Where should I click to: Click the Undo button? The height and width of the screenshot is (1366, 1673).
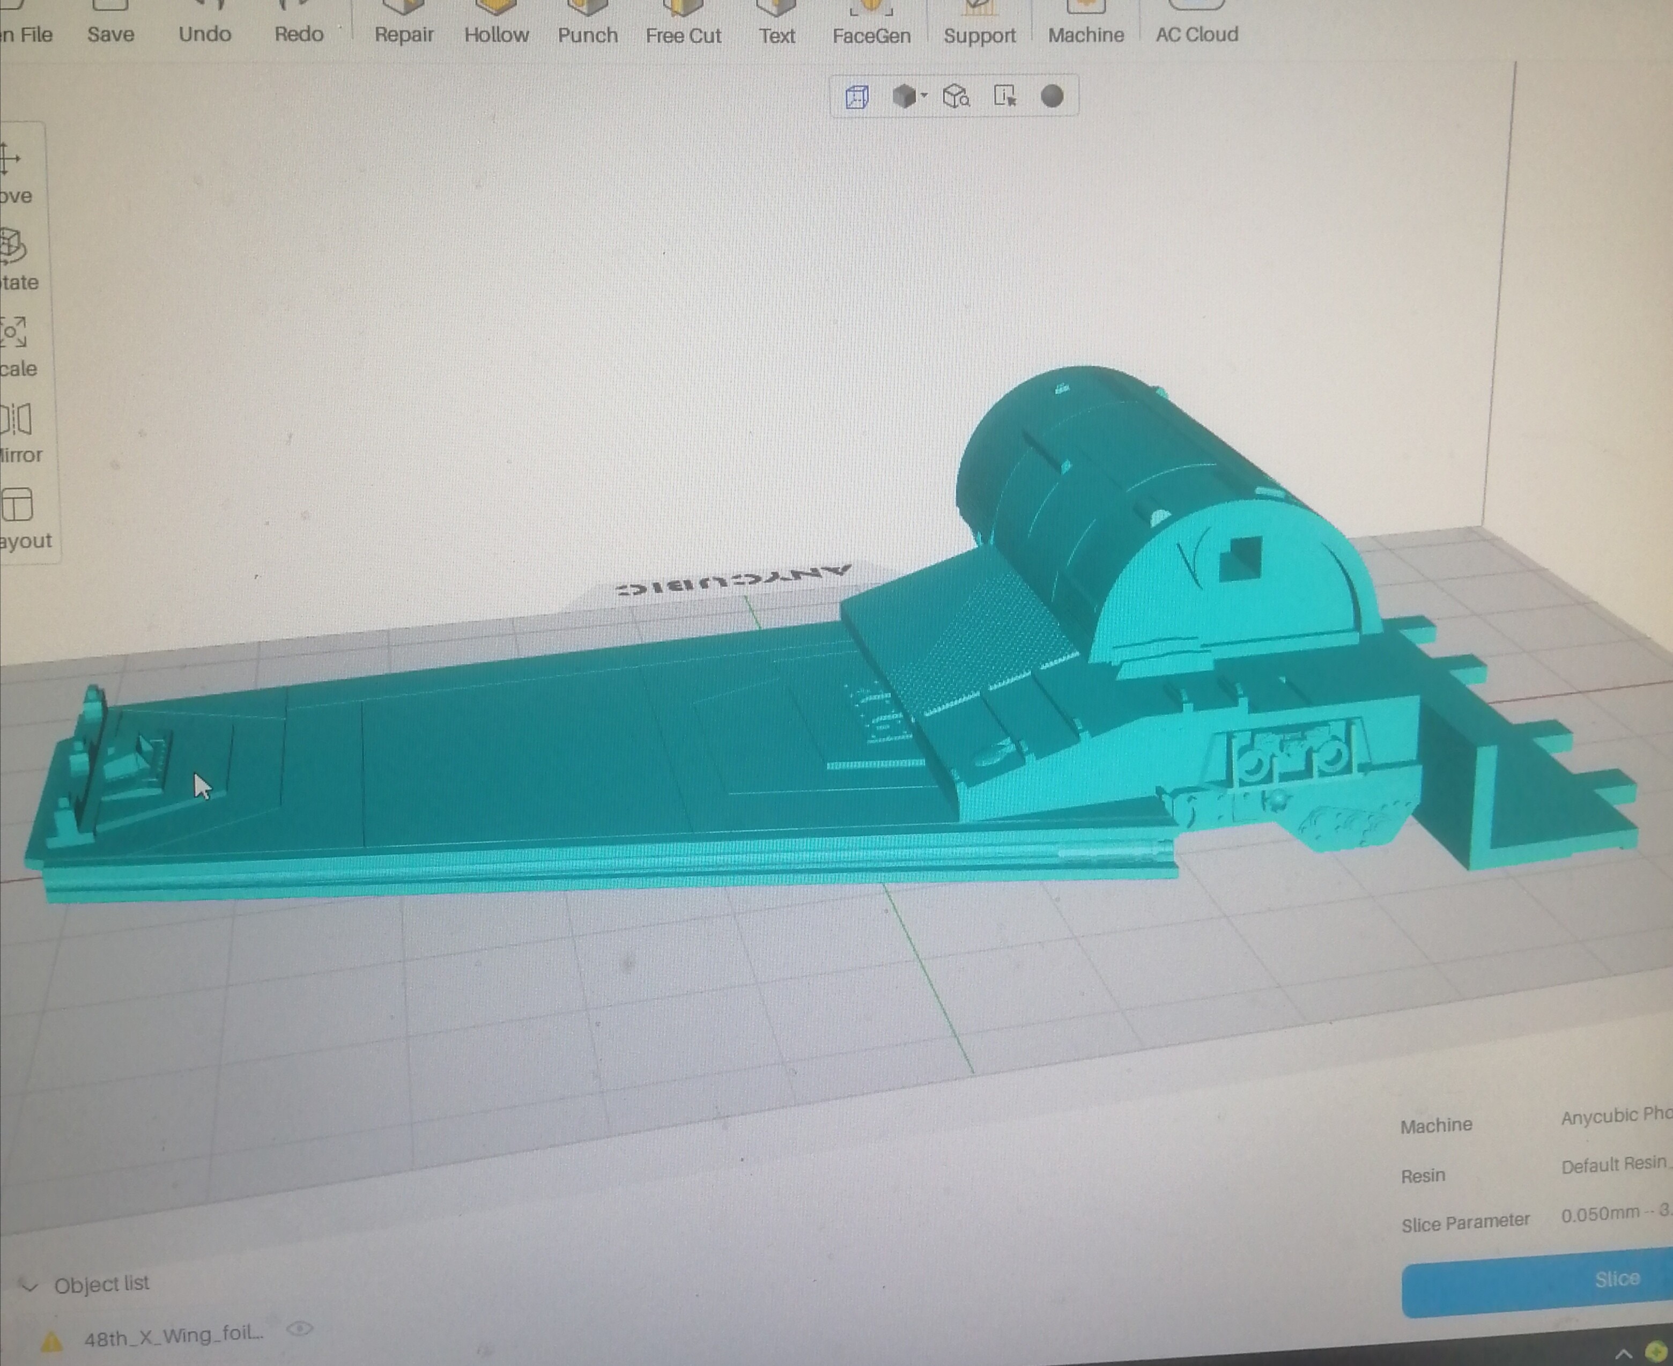pos(204,24)
